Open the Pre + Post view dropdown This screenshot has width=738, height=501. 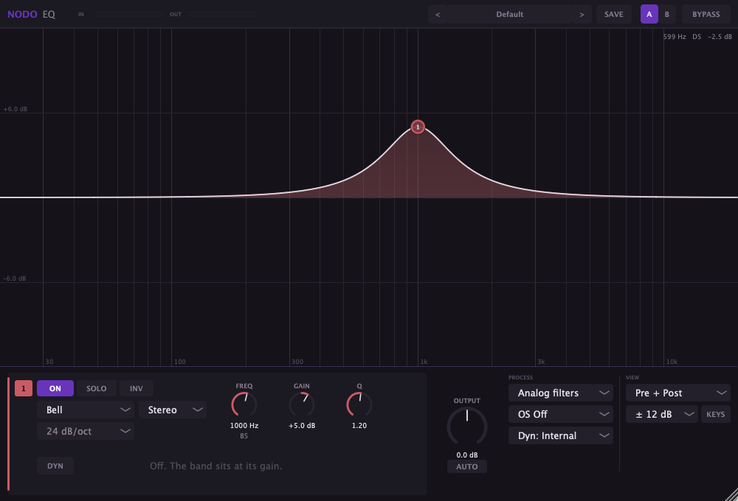[x=677, y=393]
